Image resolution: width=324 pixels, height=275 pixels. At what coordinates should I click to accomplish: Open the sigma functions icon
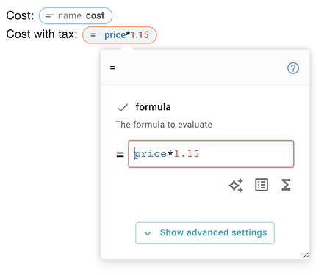286,185
